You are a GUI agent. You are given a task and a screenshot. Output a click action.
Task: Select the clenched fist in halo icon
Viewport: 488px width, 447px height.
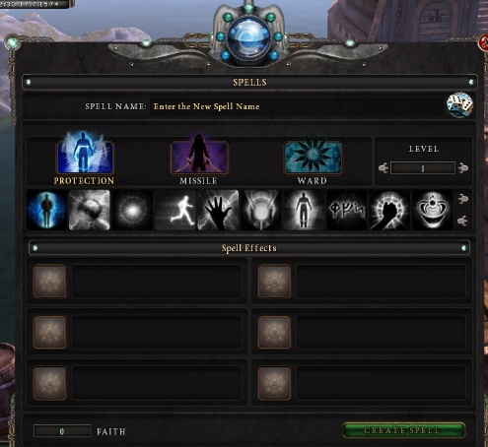[x=389, y=210]
